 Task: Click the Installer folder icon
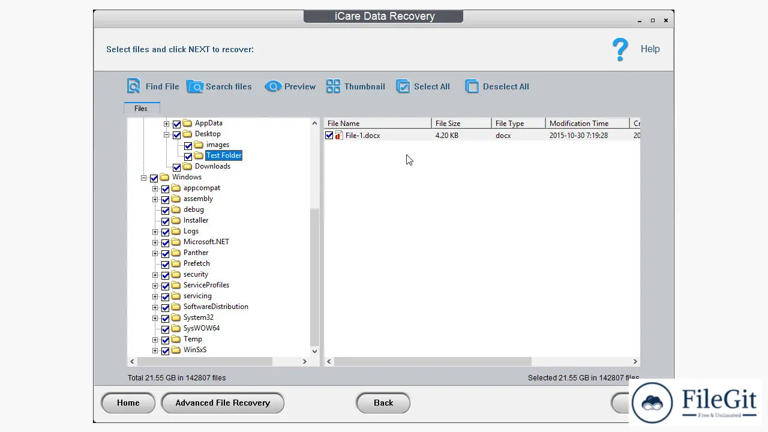coord(176,220)
